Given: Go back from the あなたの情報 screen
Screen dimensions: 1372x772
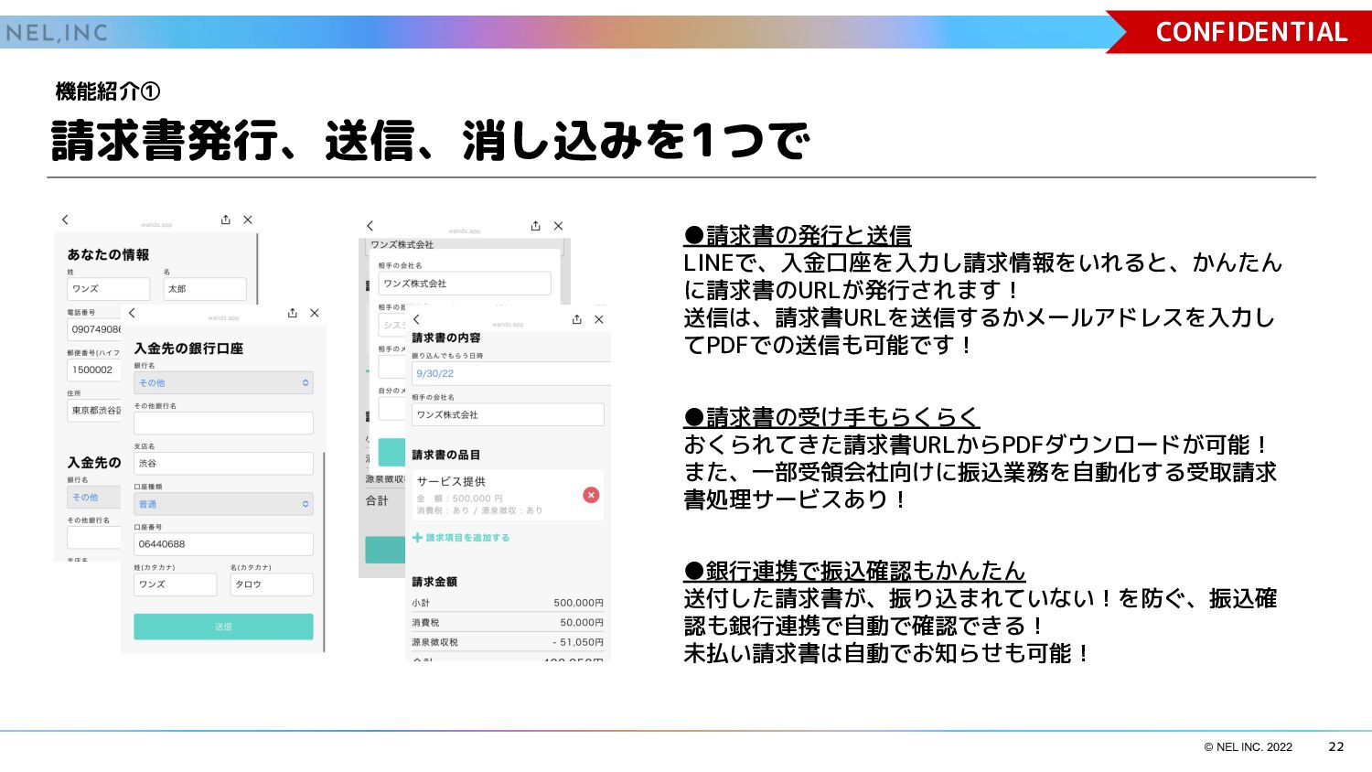Looking at the screenshot, I should point(65,220).
